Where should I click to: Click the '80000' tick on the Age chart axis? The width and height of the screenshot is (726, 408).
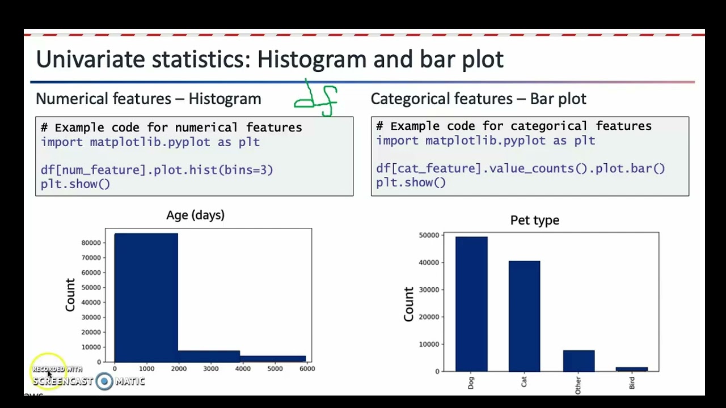(x=91, y=243)
